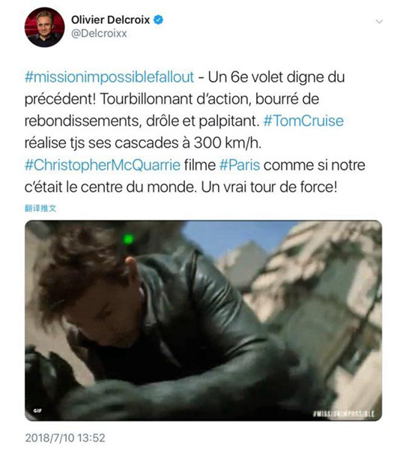Click the '300 km/h' text in tweet
Image resolution: width=418 pixels, height=450 pixels.
tap(227, 142)
